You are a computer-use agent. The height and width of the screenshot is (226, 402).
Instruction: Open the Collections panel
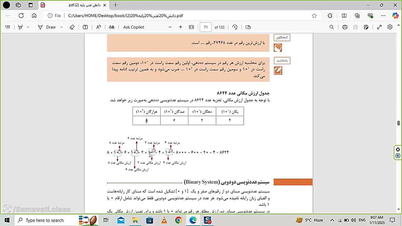coord(357,16)
